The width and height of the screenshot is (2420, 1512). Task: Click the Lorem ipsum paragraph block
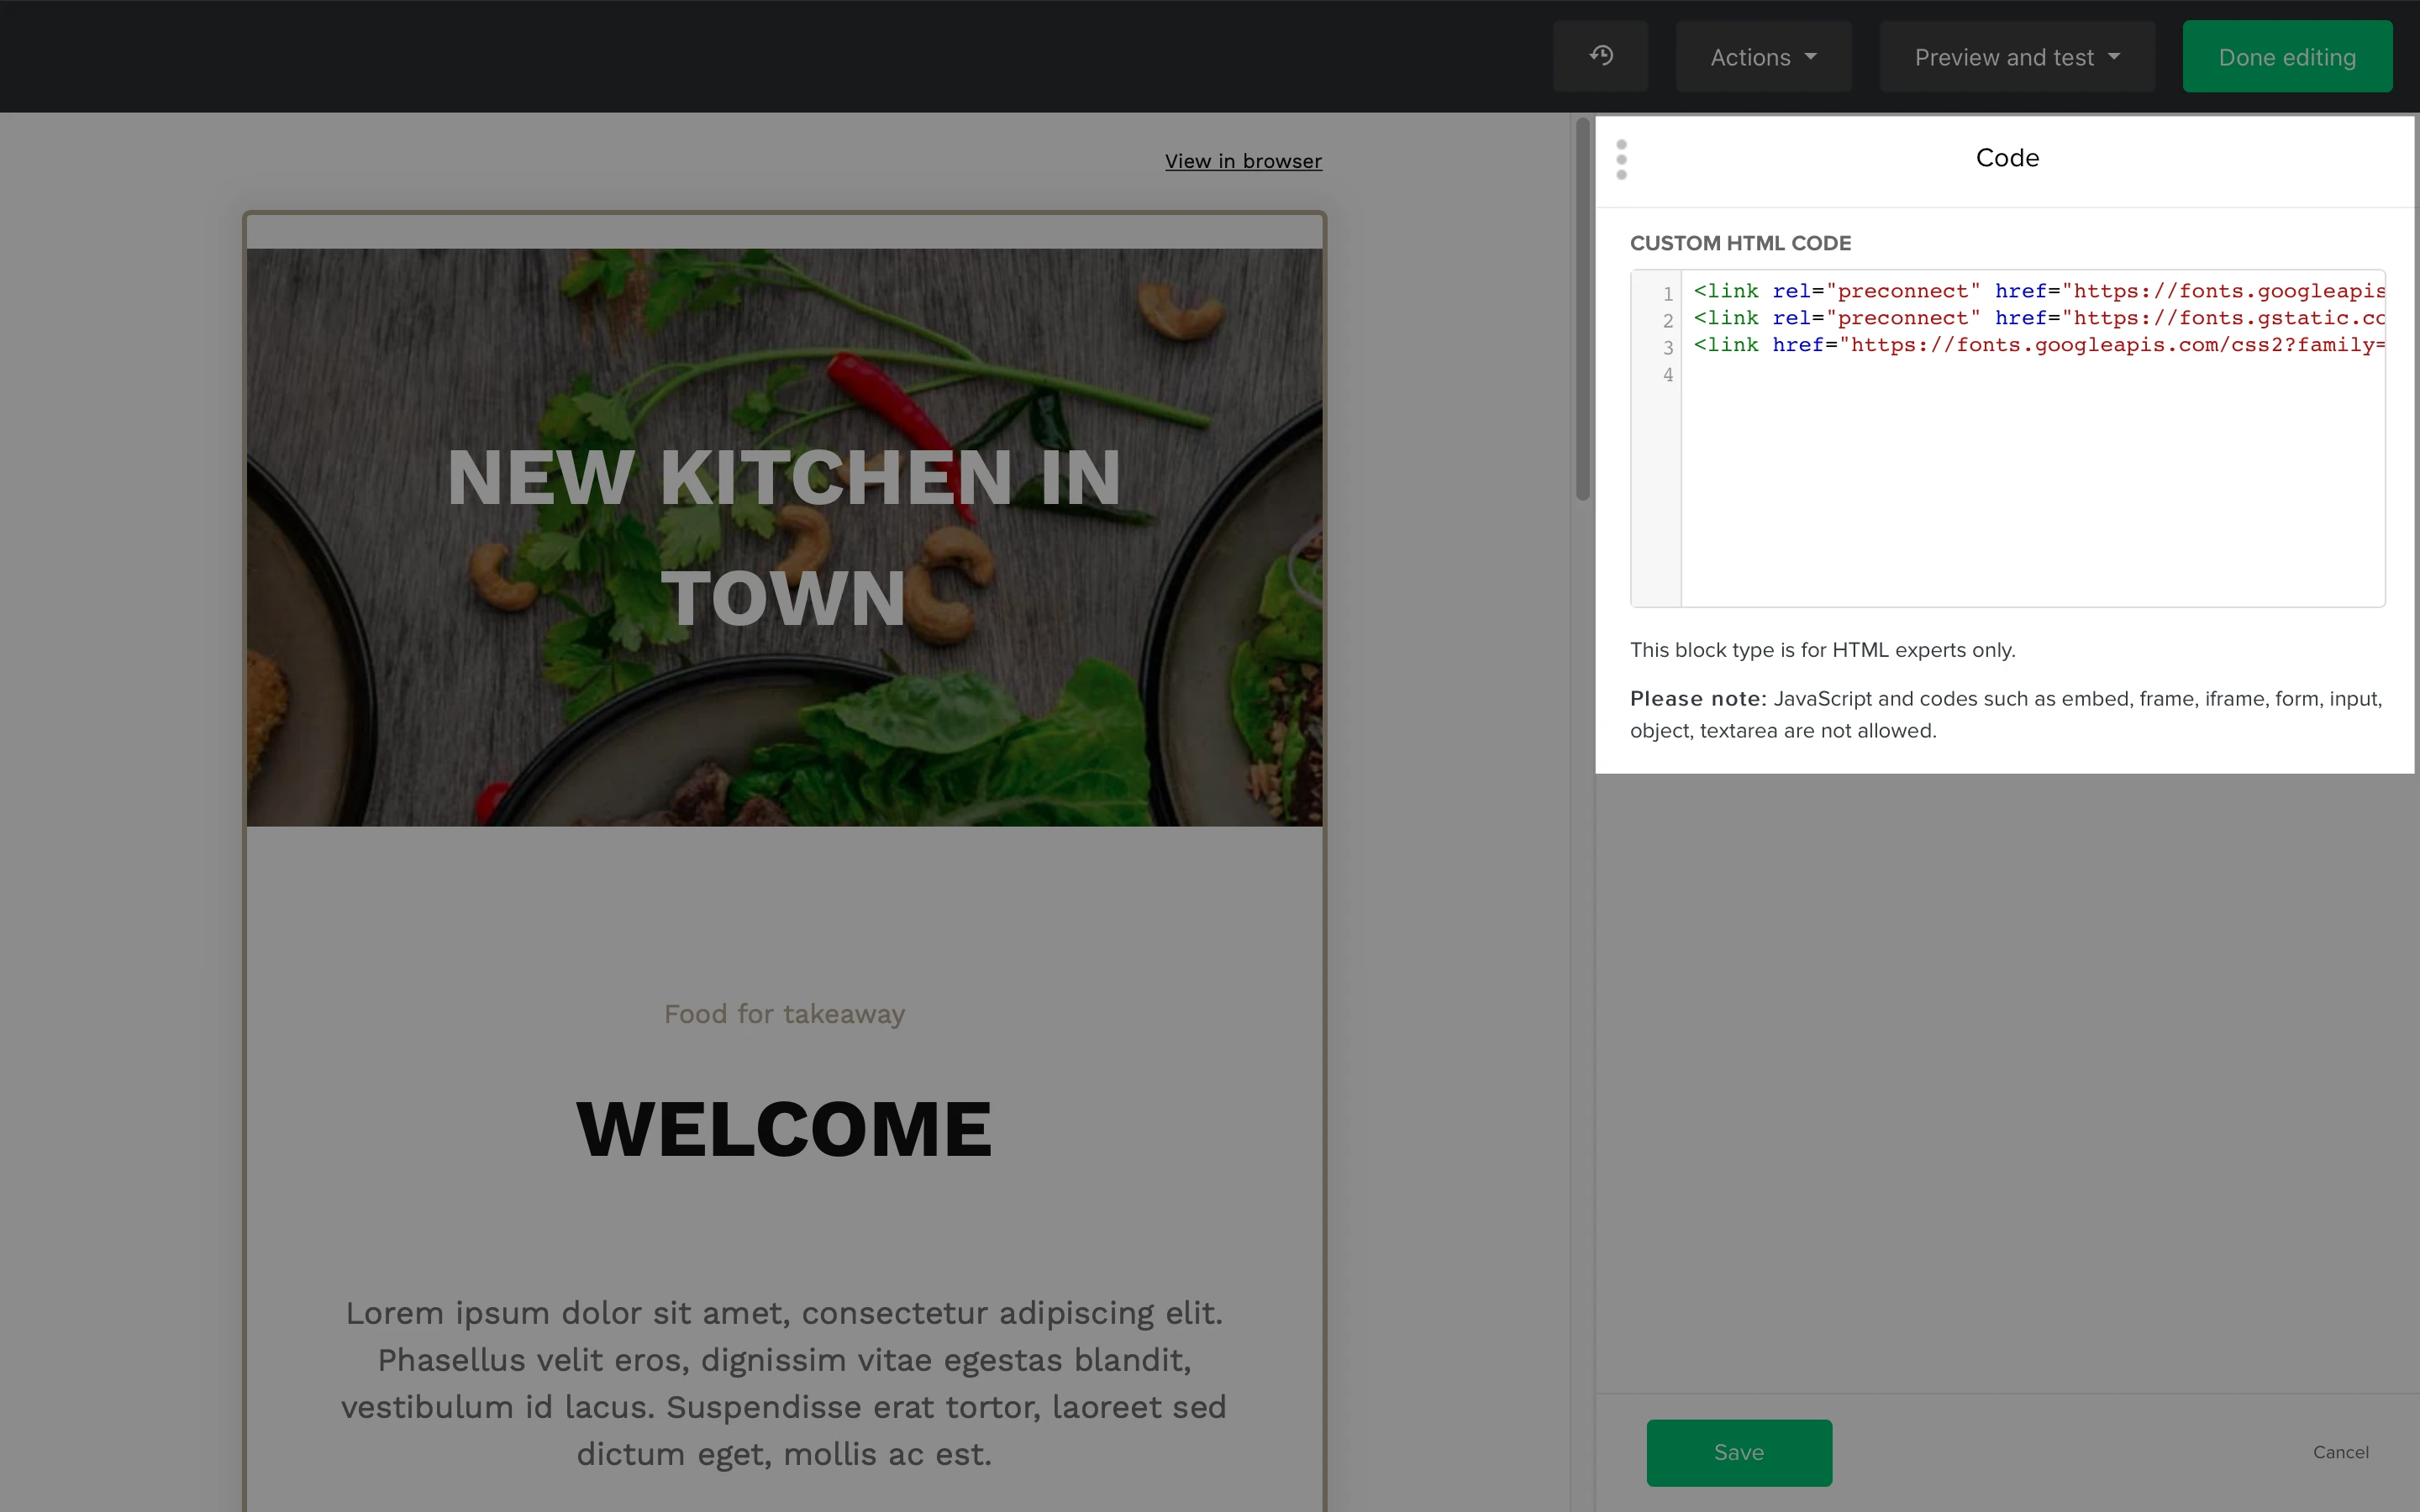coord(784,1382)
